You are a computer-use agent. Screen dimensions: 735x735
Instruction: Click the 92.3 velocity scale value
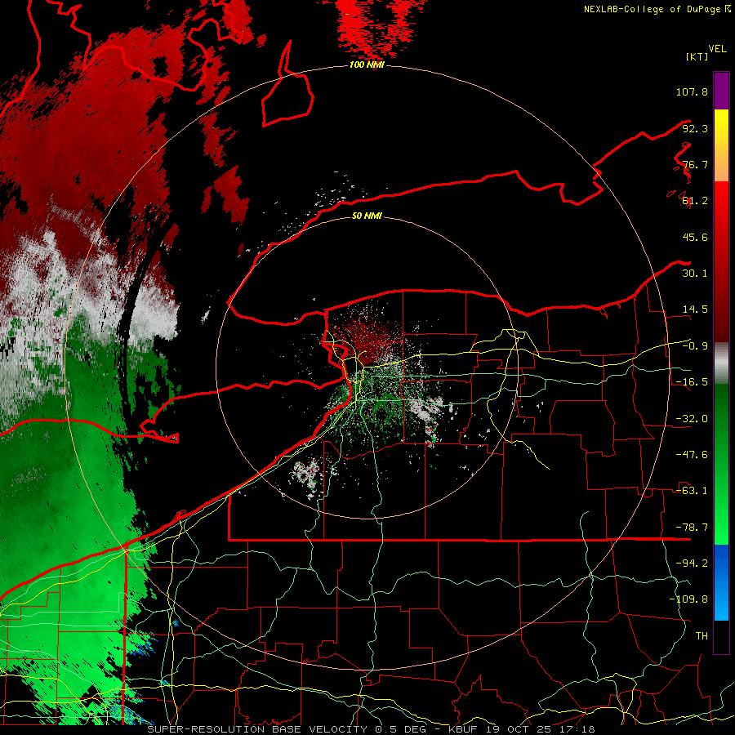695,128
